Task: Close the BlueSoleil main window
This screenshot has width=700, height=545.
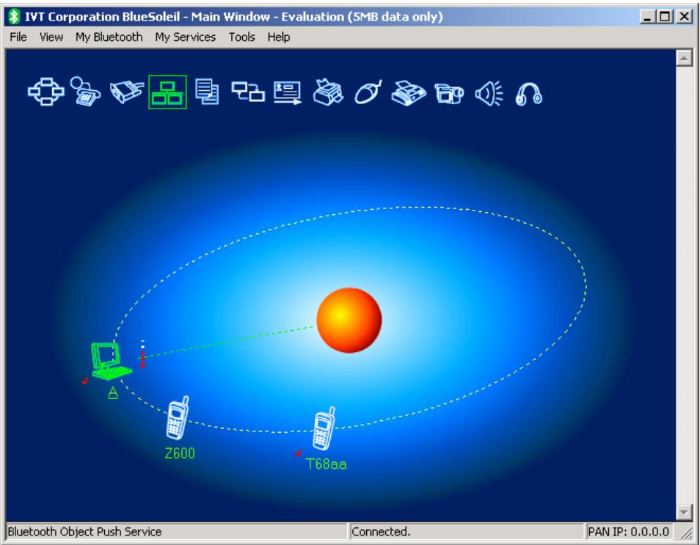Action: pyautogui.click(x=684, y=17)
